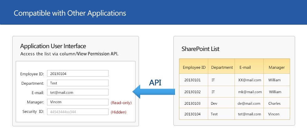Select the Department column header
The width and height of the screenshot is (307, 136).
click(222, 67)
